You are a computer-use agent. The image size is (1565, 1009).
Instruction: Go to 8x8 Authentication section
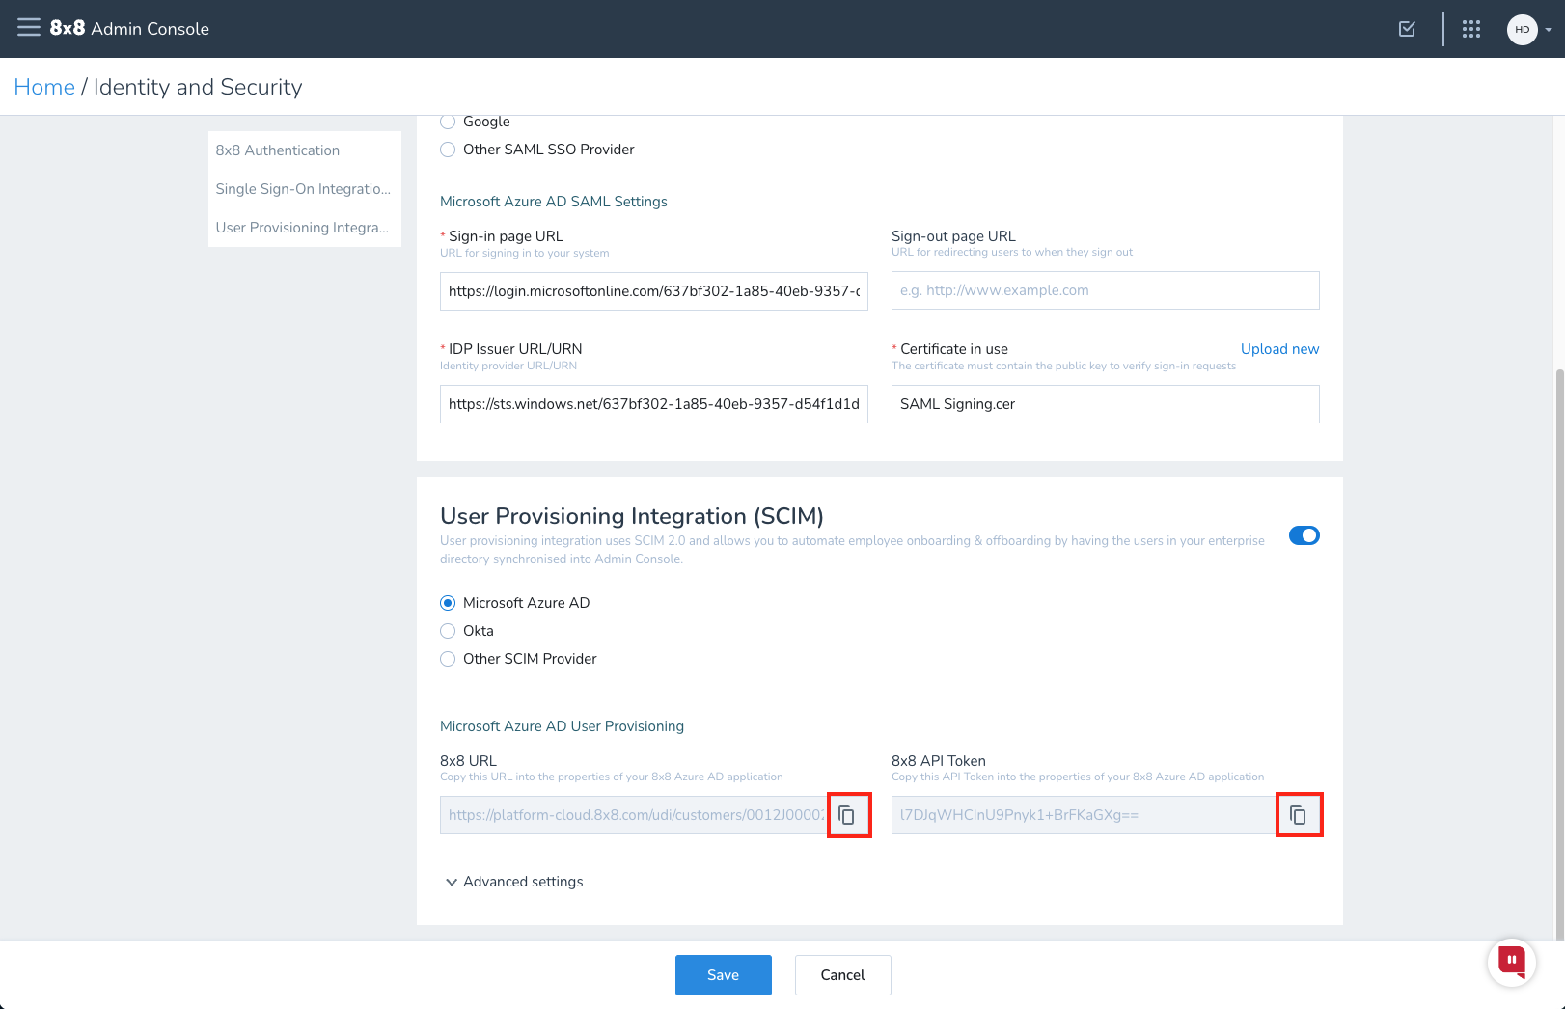click(x=278, y=150)
